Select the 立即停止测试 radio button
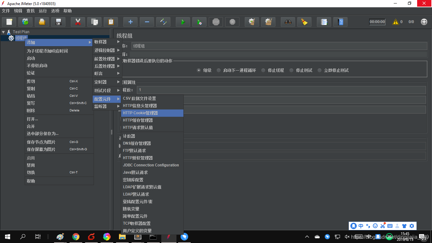The height and width of the screenshot is (243, 432). pos(319,70)
